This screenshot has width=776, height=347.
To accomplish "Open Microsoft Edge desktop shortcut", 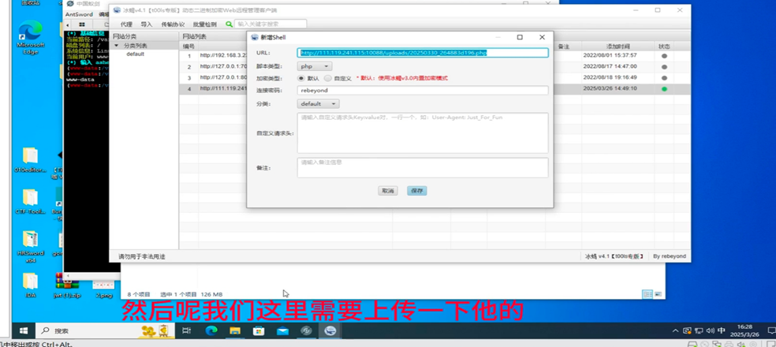I will tap(31, 38).
